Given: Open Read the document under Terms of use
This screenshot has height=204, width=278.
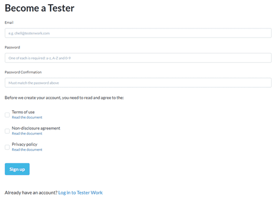Looking at the screenshot, I should [27, 118].
